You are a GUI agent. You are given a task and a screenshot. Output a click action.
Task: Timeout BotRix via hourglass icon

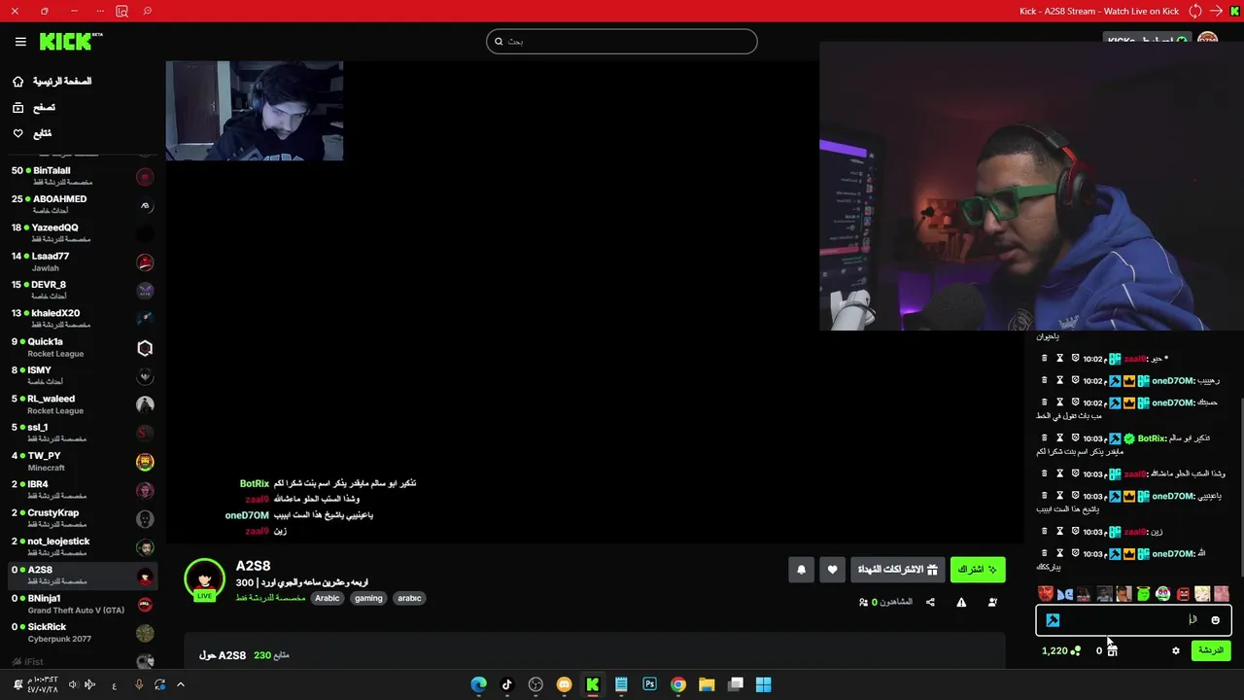click(1060, 438)
